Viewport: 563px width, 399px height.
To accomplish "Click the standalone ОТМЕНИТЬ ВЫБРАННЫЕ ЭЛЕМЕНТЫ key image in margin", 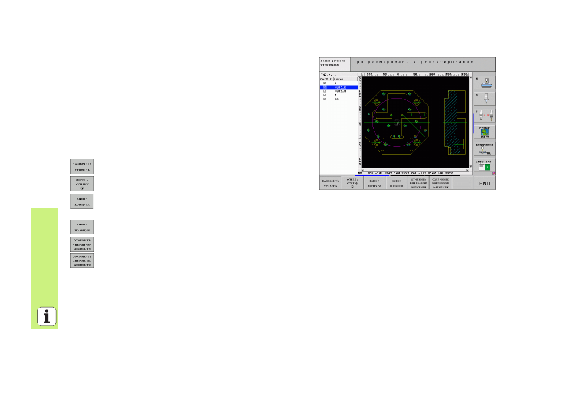I will (82, 244).
